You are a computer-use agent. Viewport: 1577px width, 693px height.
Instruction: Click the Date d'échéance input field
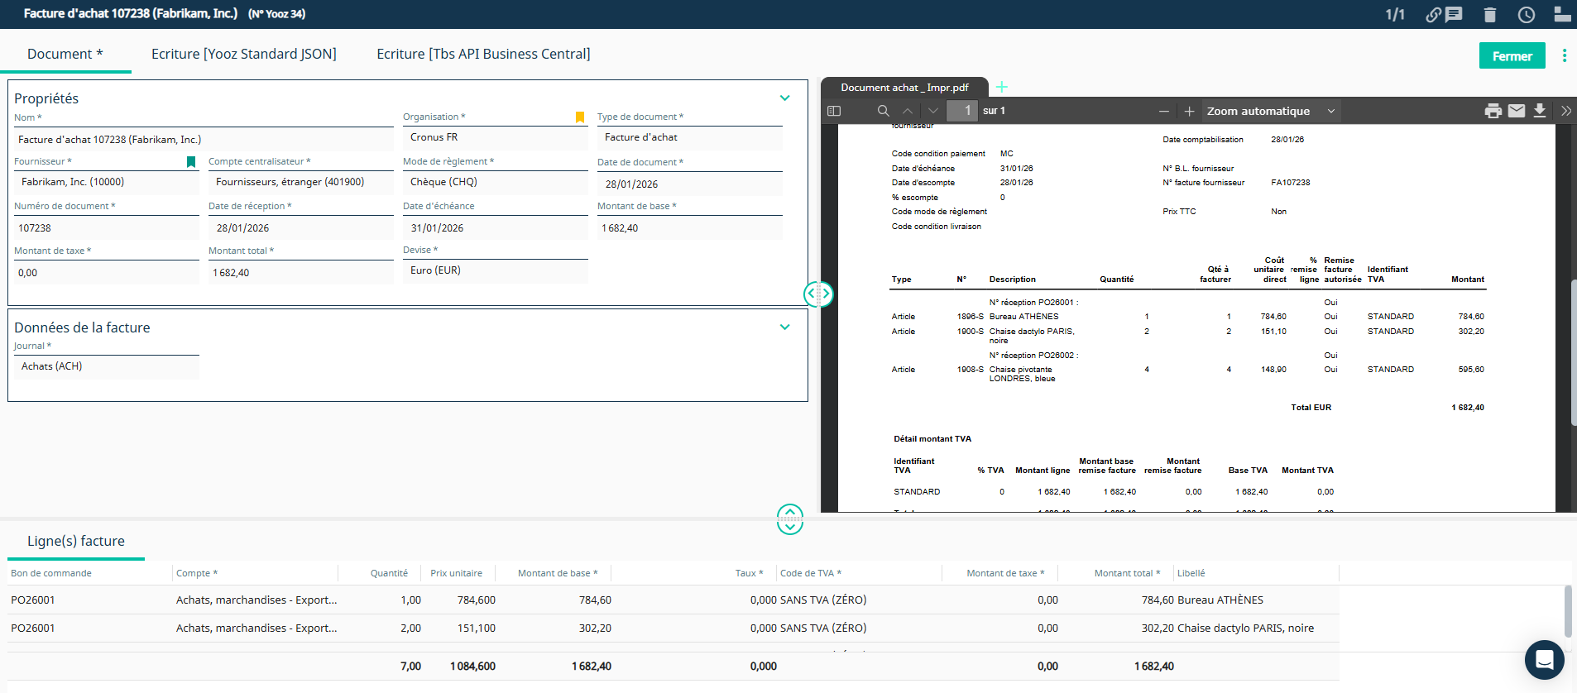point(494,228)
